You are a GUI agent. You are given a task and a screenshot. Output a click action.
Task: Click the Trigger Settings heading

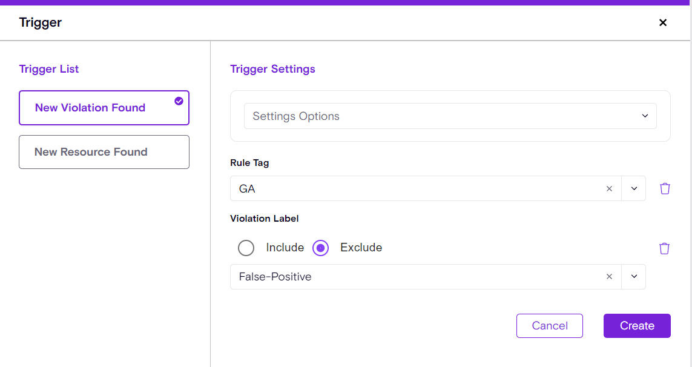pyautogui.click(x=272, y=69)
